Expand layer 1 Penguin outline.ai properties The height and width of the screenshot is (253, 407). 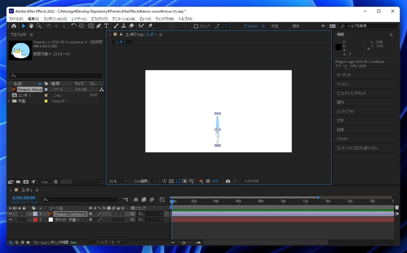(x=30, y=214)
